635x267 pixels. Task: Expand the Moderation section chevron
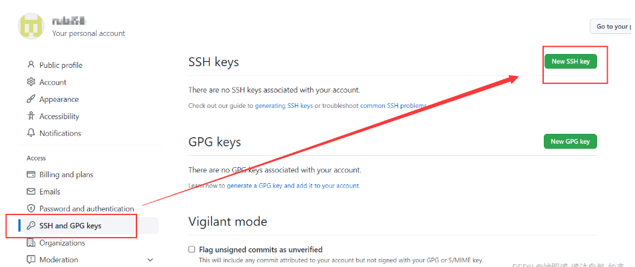(150, 260)
